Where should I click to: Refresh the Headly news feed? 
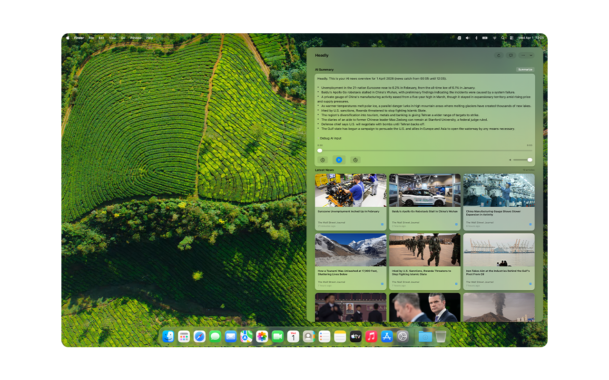499,56
